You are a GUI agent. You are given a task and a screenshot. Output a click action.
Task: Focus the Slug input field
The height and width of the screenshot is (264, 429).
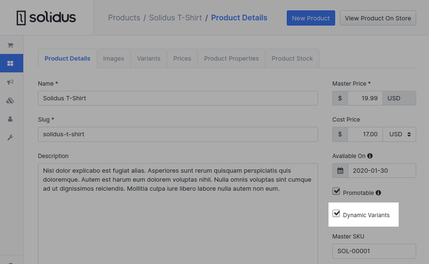178,134
